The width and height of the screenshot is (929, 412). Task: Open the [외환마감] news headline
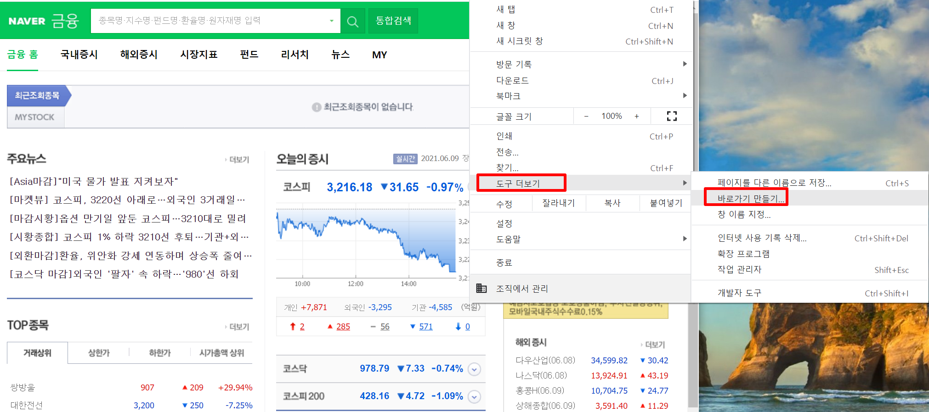click(130, 255)
